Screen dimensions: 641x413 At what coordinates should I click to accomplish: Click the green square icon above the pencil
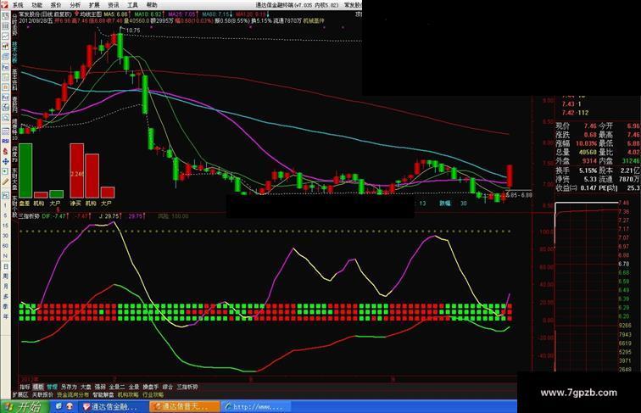point(5,171)
